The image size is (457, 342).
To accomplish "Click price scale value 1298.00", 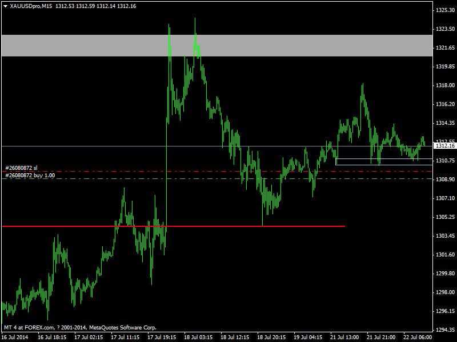I will click(x=445, y=292).
